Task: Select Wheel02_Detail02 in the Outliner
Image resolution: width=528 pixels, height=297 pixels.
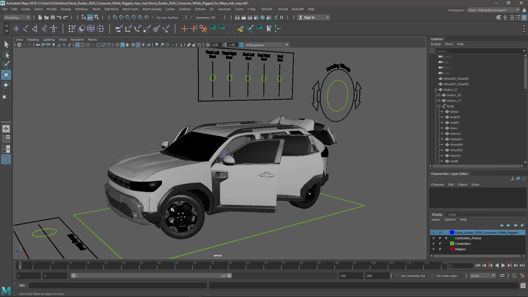Action: pos(456,79)
